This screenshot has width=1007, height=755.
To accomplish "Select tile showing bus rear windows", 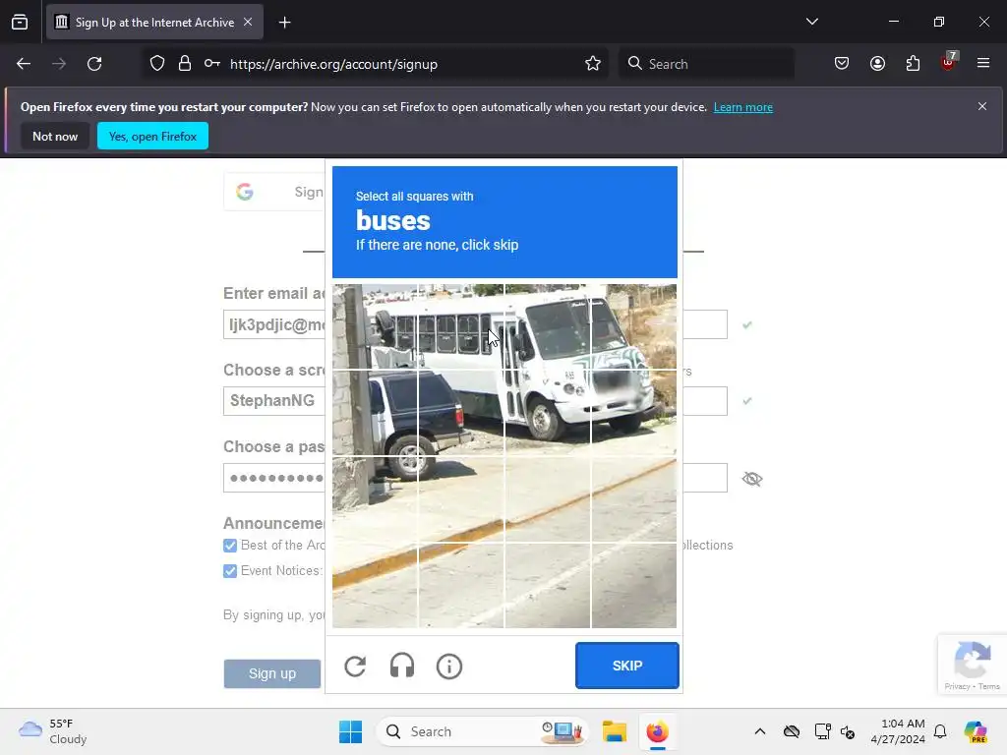I will point(461,326).
